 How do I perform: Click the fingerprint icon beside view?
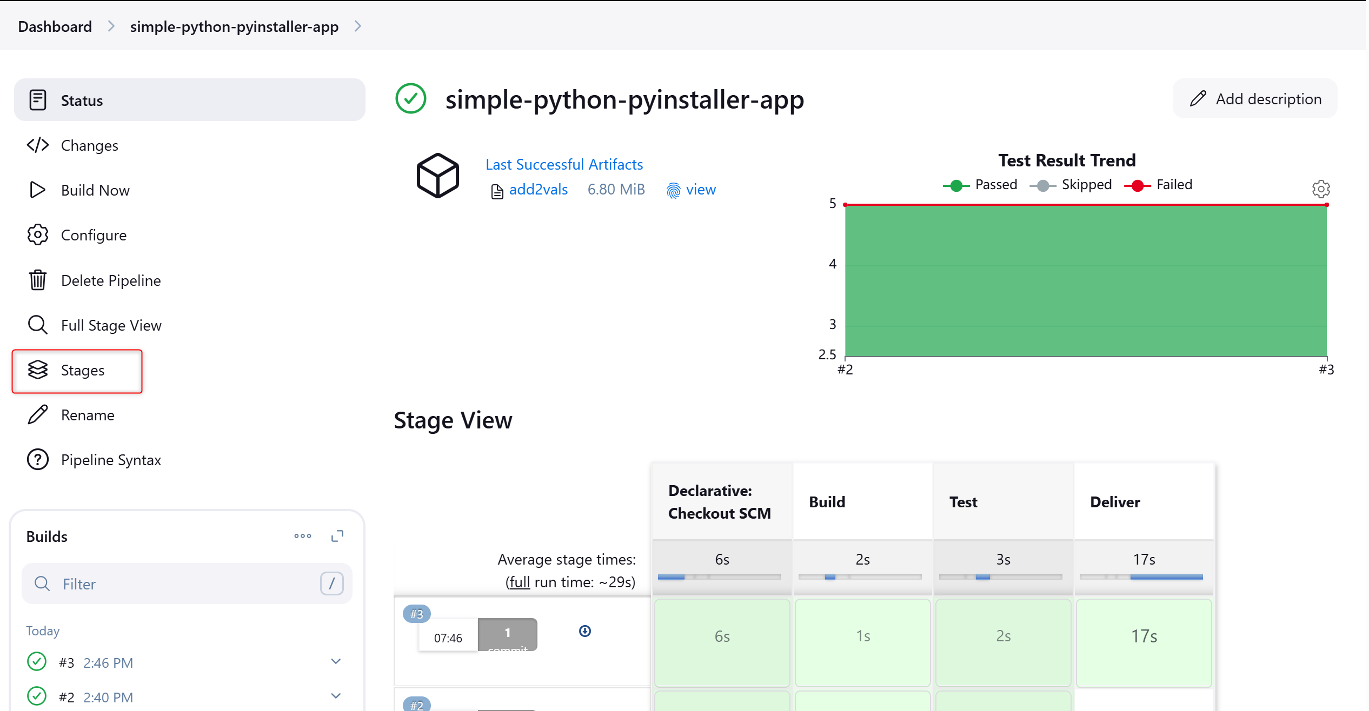coord(674,191)
